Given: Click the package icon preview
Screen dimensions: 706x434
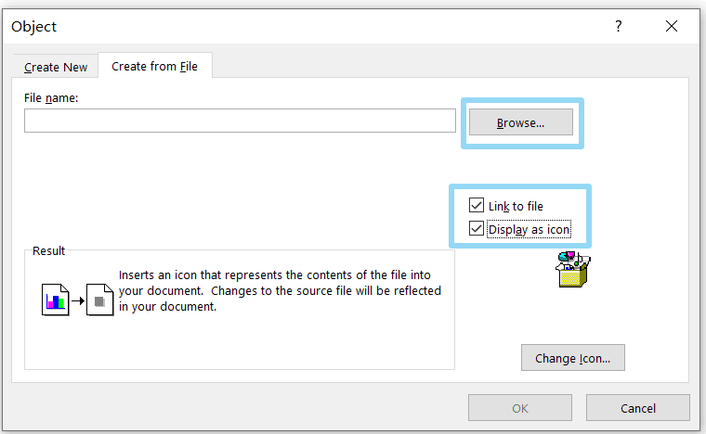Looking at the screenshot, I should (573, 269).
